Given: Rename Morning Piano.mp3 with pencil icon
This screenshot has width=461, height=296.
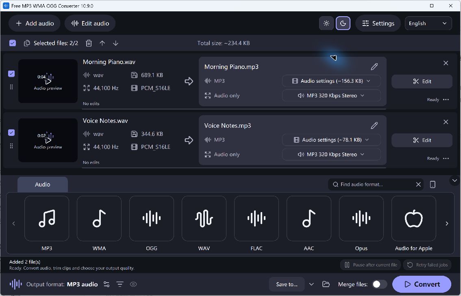Looking at the screenshot, I should [x=374, y=66].
